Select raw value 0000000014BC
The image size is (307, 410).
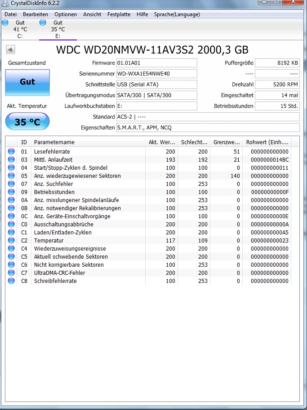(x=270, y=160)
